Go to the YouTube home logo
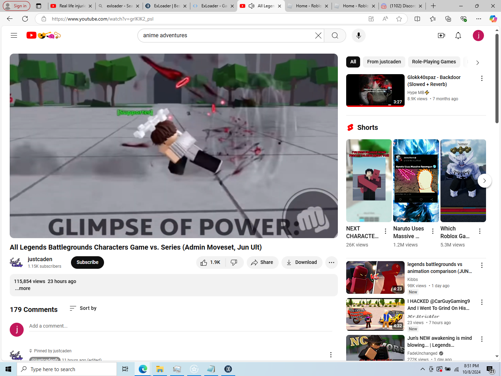Image resolution: width=501 pixels, height=376 pixels. point(44,35)
